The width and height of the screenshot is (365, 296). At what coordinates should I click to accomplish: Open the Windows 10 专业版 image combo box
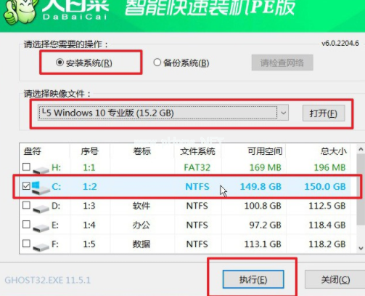(163, 113)
